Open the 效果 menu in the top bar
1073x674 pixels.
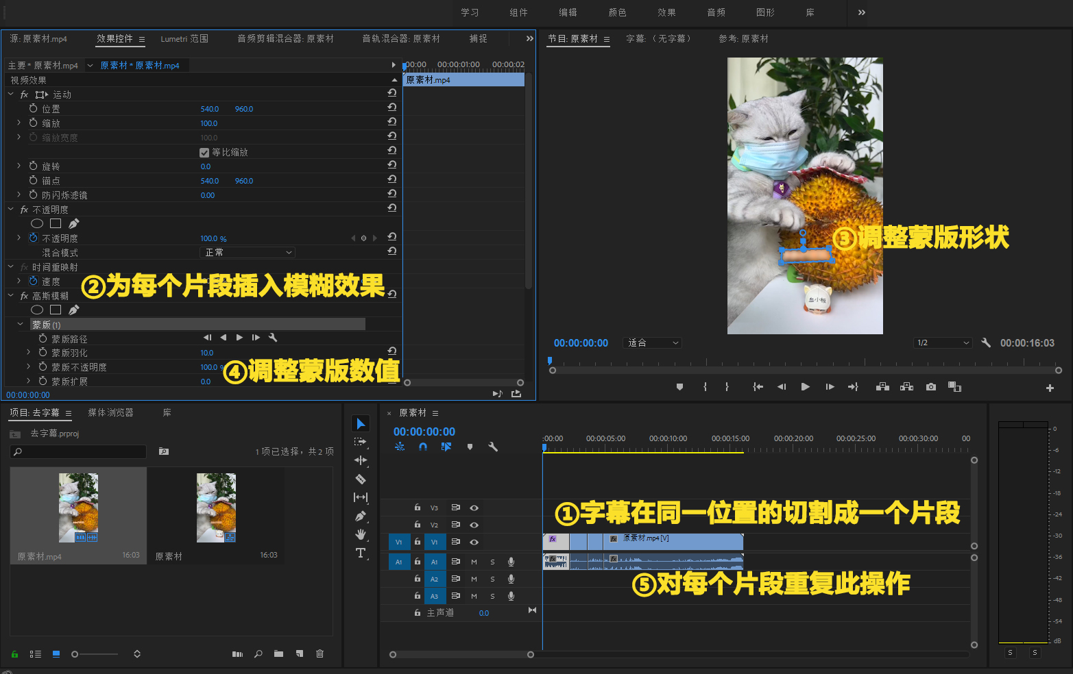[666, 12]
